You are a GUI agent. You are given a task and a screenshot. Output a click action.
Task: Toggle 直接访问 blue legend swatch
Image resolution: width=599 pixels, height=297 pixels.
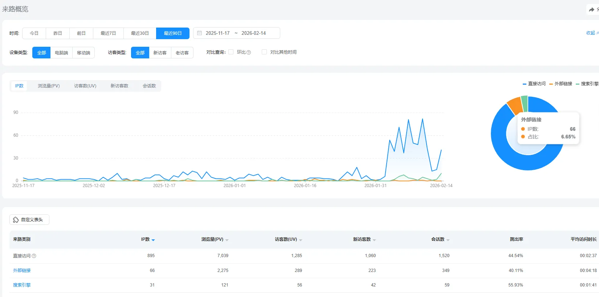point(525,84)
